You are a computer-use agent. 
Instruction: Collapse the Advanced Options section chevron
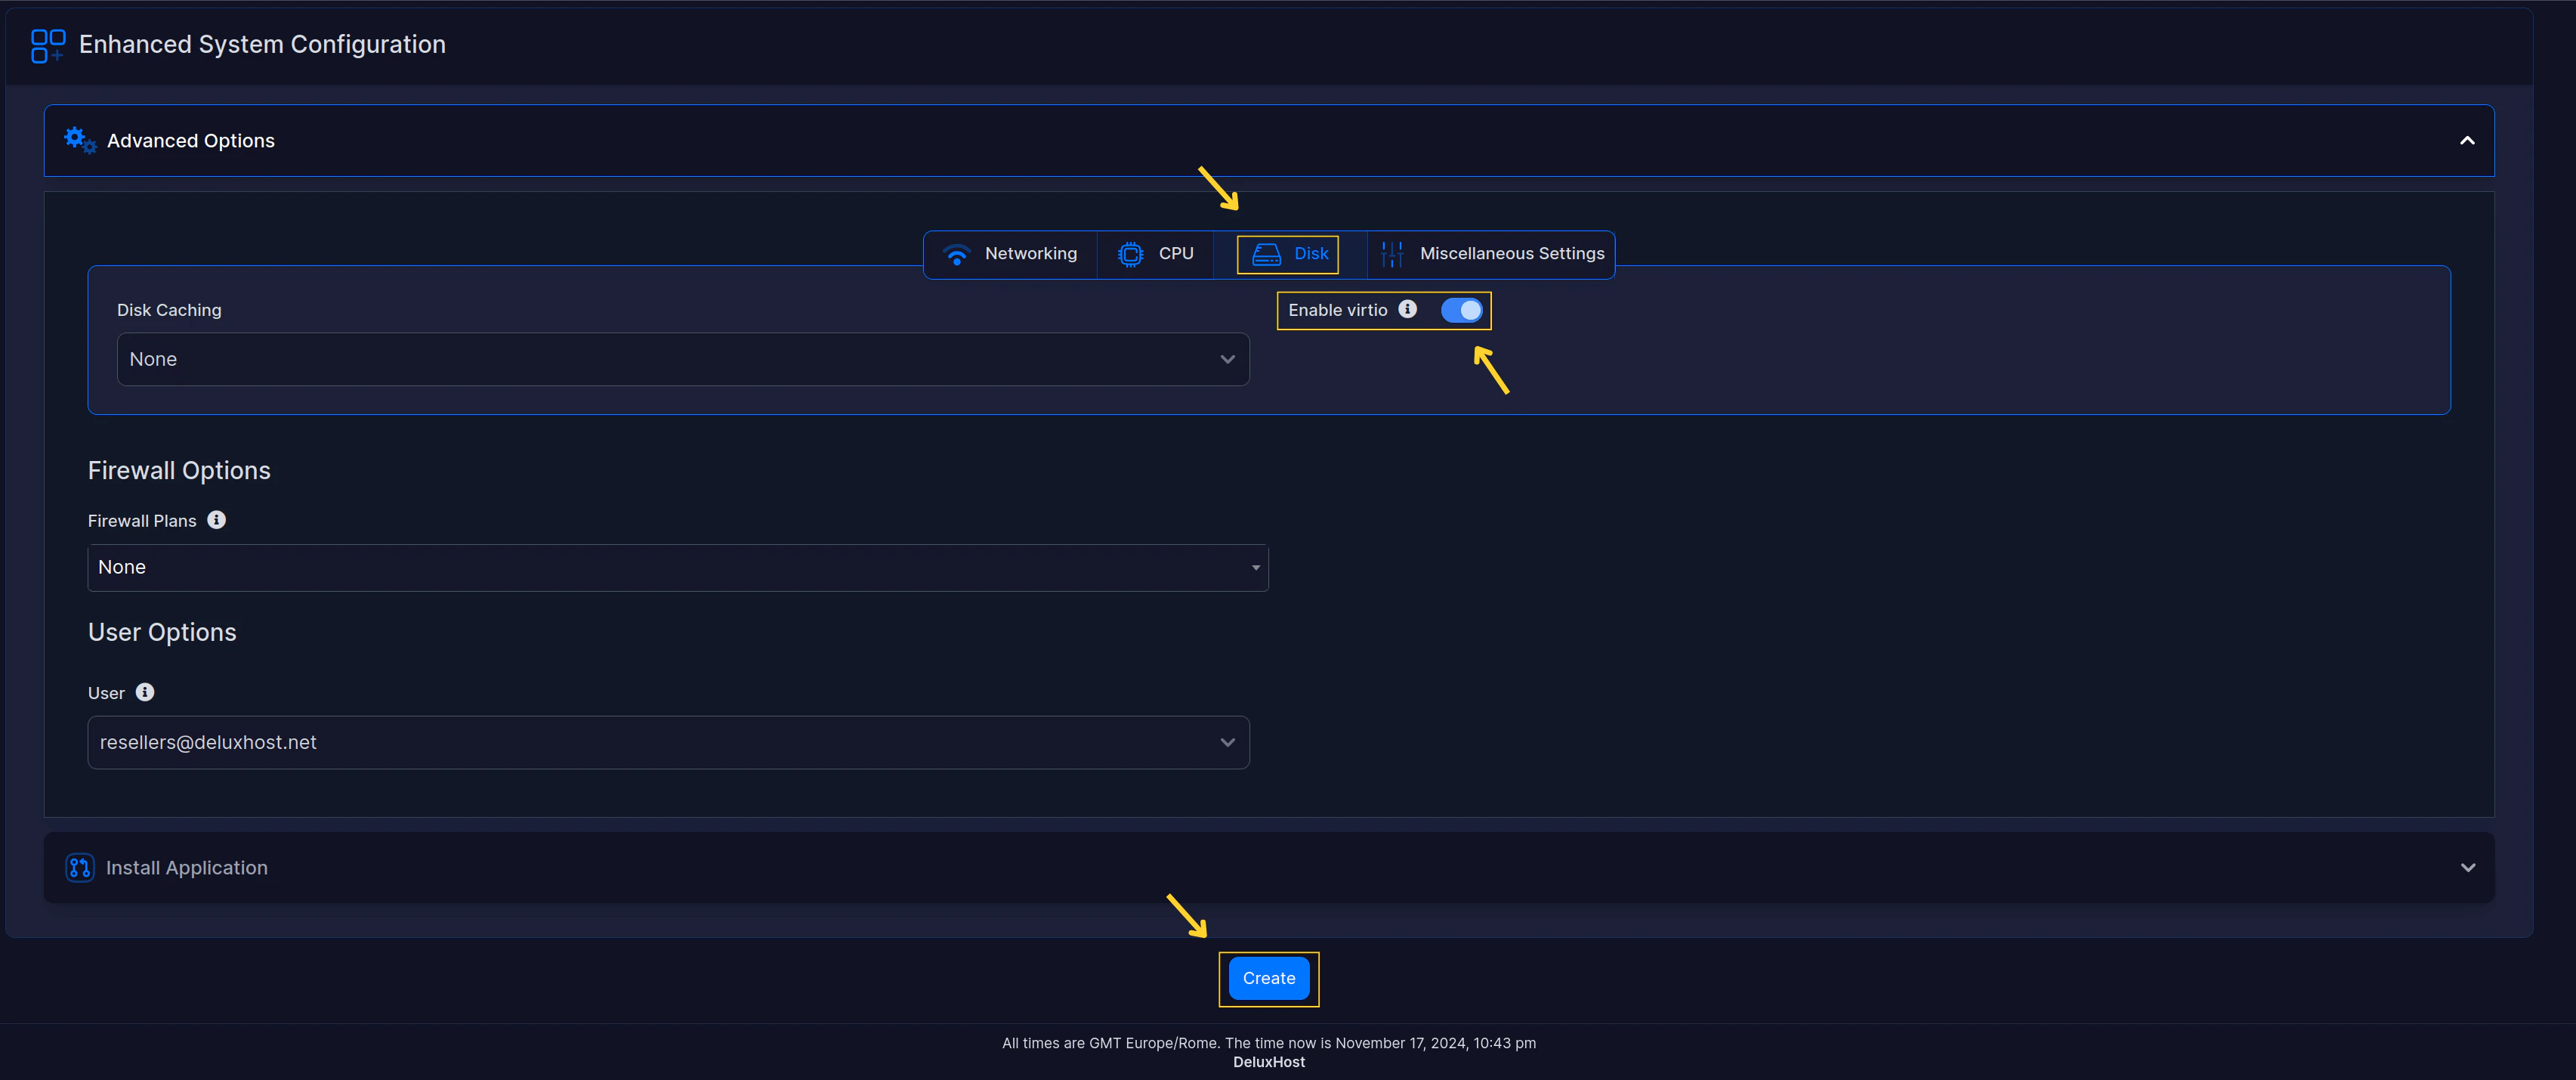2466,141
